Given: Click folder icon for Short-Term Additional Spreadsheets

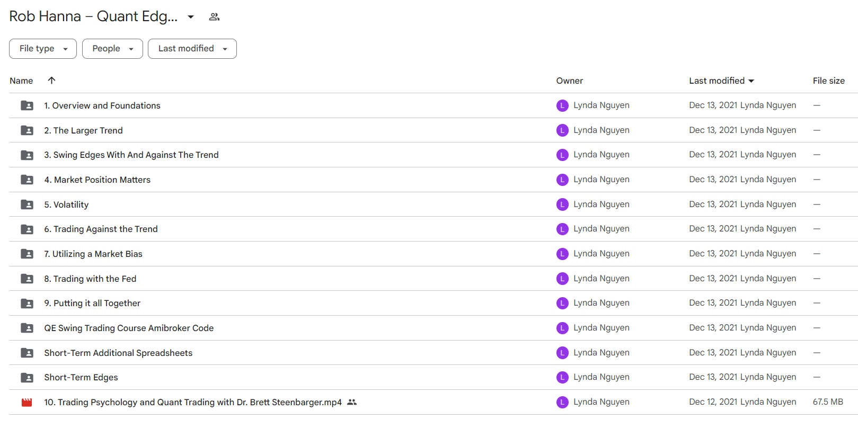Looking at the screenshot, I should click(27, 353).
